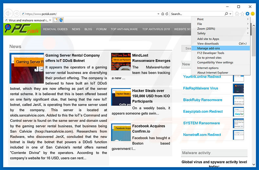Open a new tab button
The image size is (259, 170).
[55, 20]
